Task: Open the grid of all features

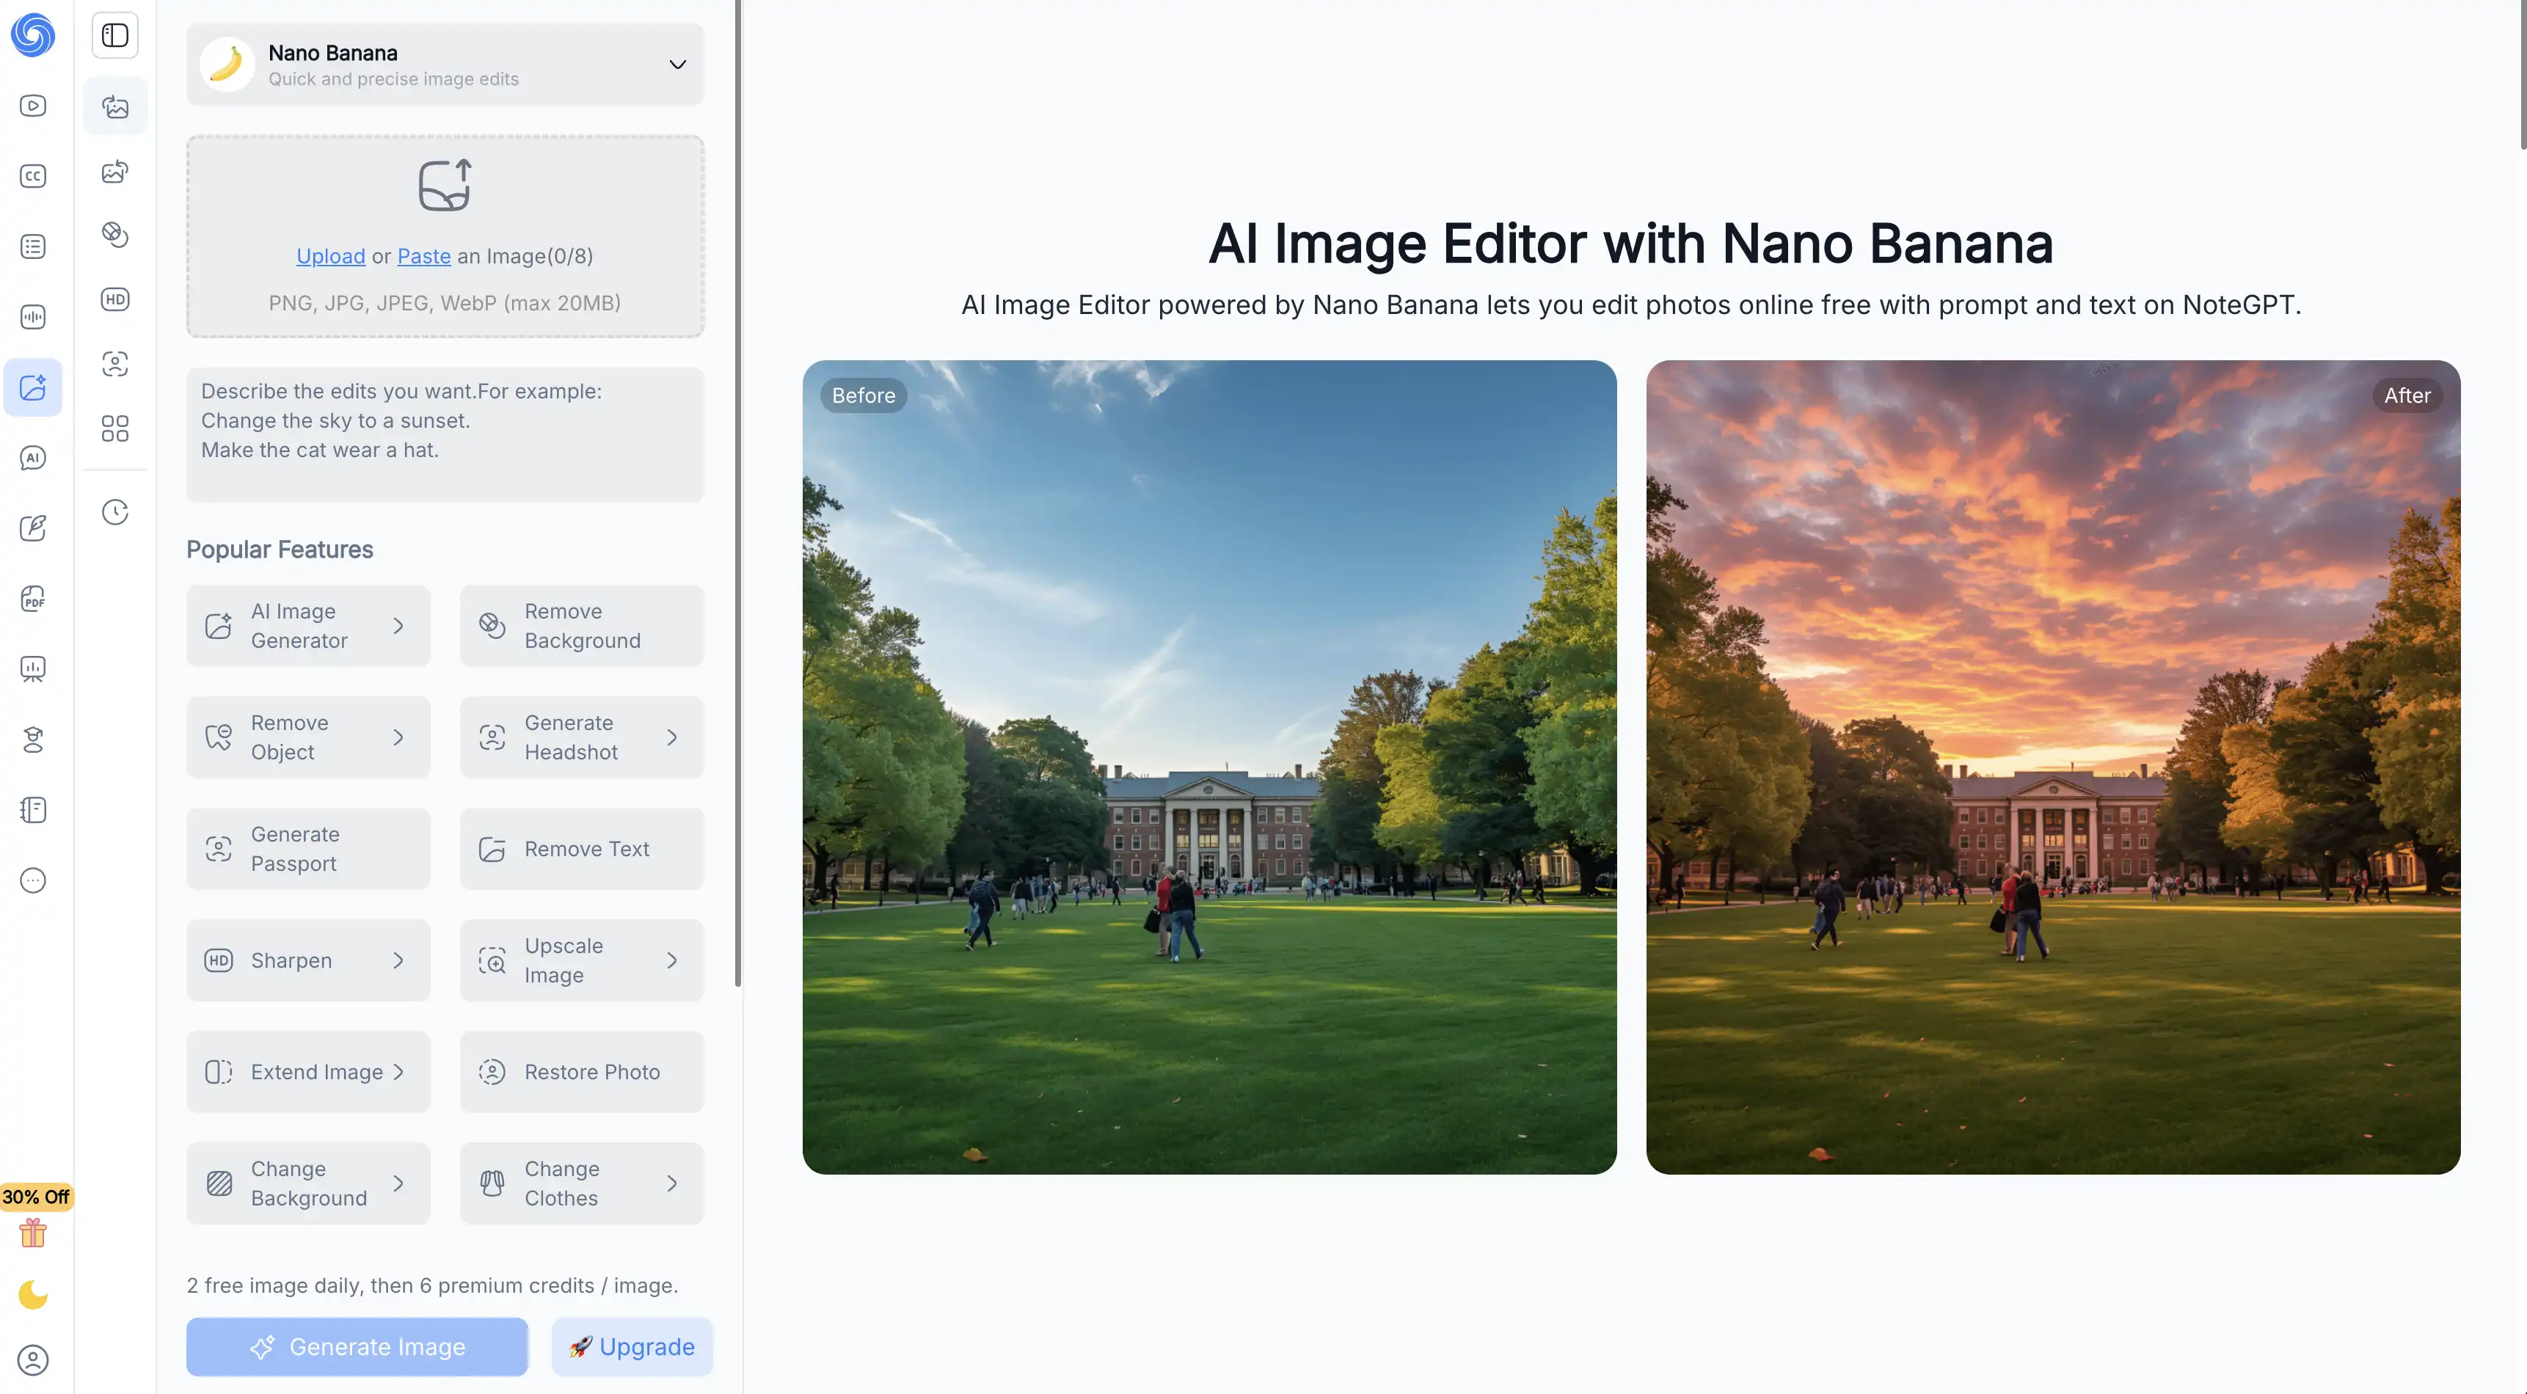Action: [x=114, y=428]
